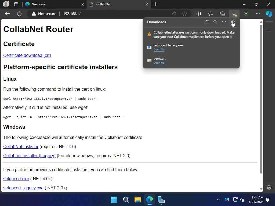Click the network tray icon
Image resolution: width=275 pixels, height=206 pixels.
tap(235, 200)
